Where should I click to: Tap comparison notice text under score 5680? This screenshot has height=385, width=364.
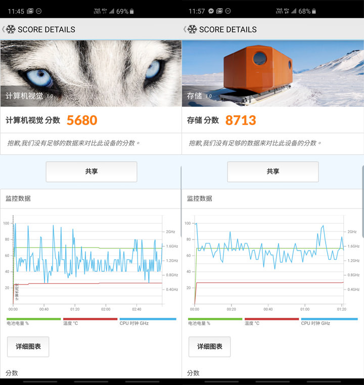pyautogui.click(x=73, y=143)
